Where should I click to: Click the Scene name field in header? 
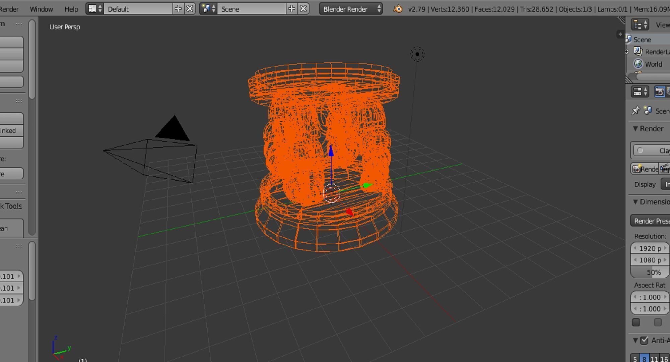point(252,9)
